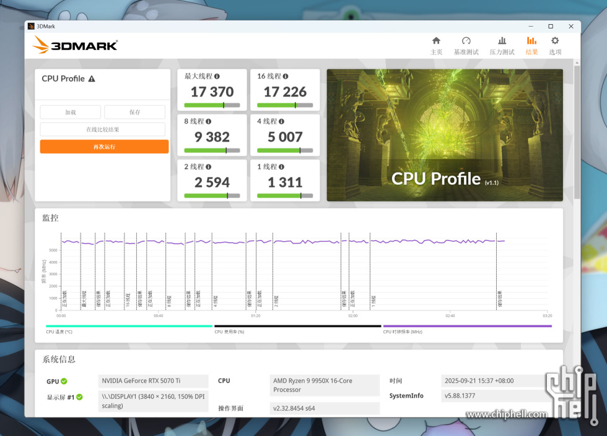Viewport: 607px width, 436px height.
Task: Maximize the 3DMark window
Action: tap(551, 26)
